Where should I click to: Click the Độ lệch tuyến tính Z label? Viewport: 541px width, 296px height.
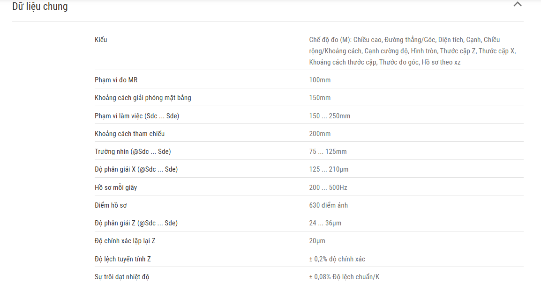click(122, 259)
